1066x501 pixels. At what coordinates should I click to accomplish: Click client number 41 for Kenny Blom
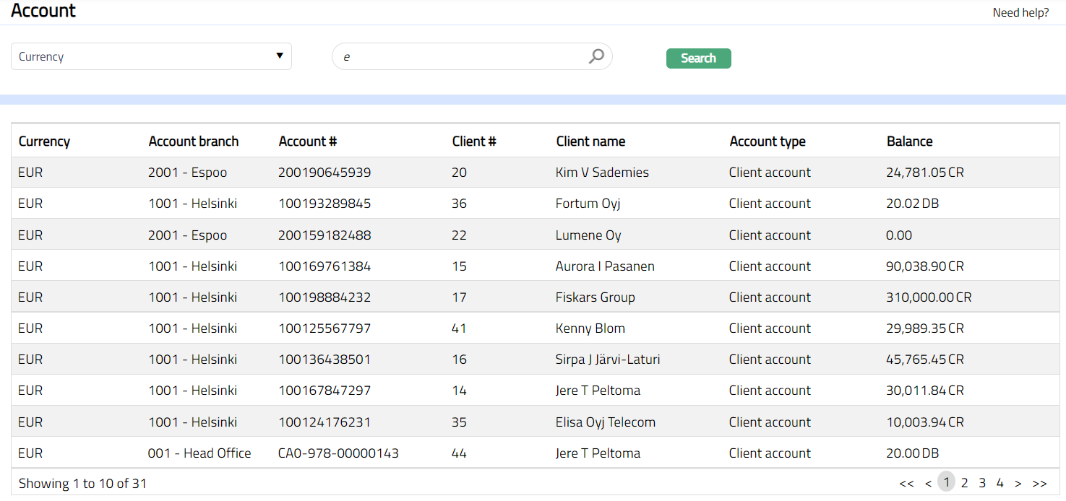pyautogui.click(x=459, y=328)
